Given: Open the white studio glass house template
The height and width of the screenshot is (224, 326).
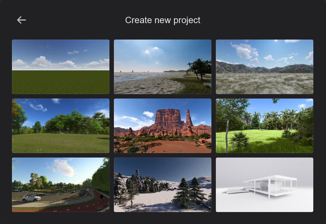Looking at the screenshot, I should click(264, 185).
